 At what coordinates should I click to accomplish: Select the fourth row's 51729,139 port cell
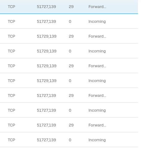(47, 51)
